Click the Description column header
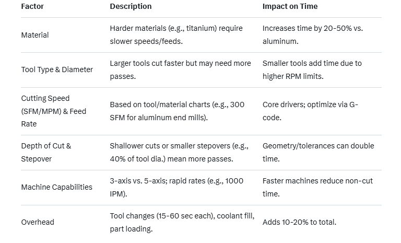The image size is (401, 243). (x=131, y=6)
